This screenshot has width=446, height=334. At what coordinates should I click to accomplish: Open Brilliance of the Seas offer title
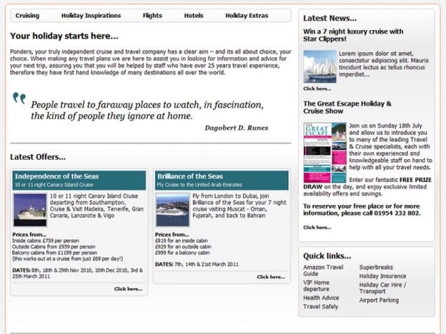[190, 176]
